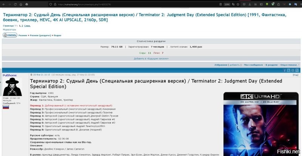Open the topic title link at page top
Viewport: 302px width, 156px height.
[145, 17]
